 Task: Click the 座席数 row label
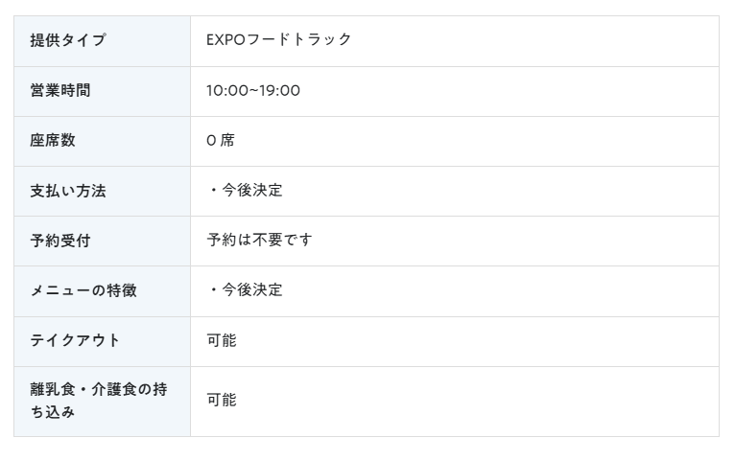pos(53,140)
